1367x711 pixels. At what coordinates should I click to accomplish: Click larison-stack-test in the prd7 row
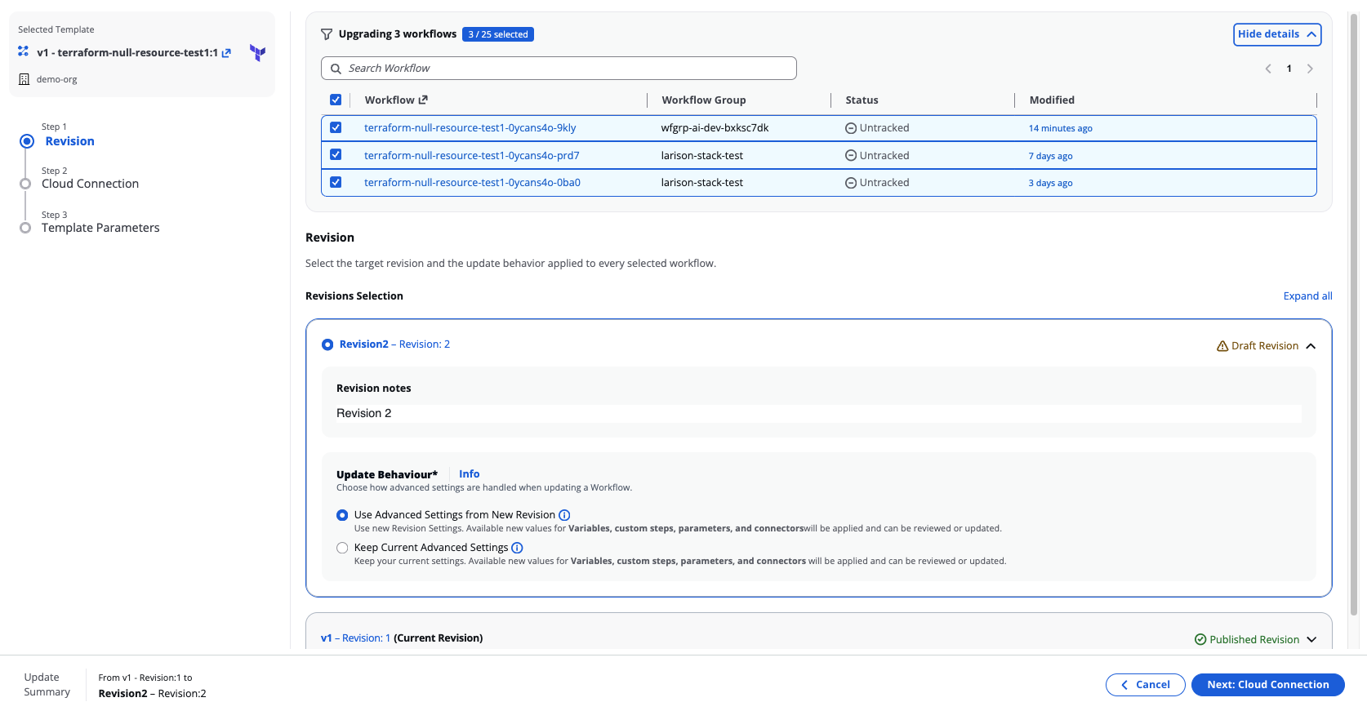701,156
